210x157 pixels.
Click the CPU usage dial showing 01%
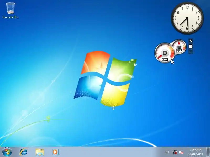tap(165, 53)
